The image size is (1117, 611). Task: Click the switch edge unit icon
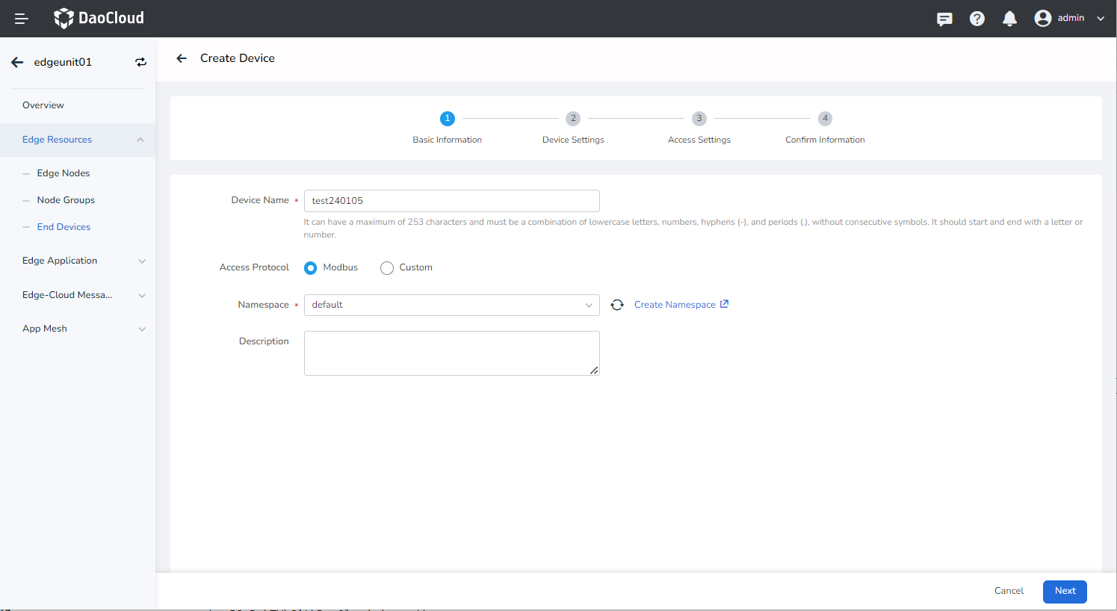tap(140, 62)
